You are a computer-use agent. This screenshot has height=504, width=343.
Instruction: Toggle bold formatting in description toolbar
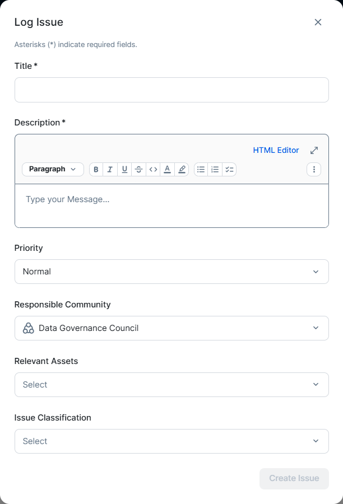click(x=96, y=170)
